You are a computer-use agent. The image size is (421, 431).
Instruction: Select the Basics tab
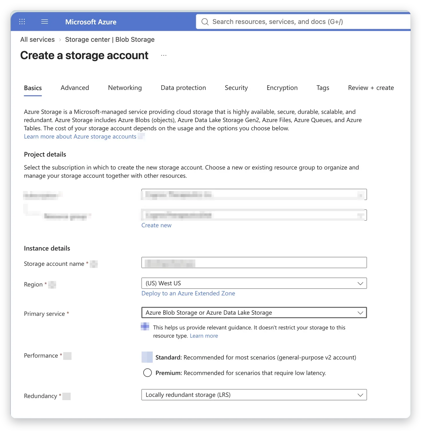coord(33,88)
